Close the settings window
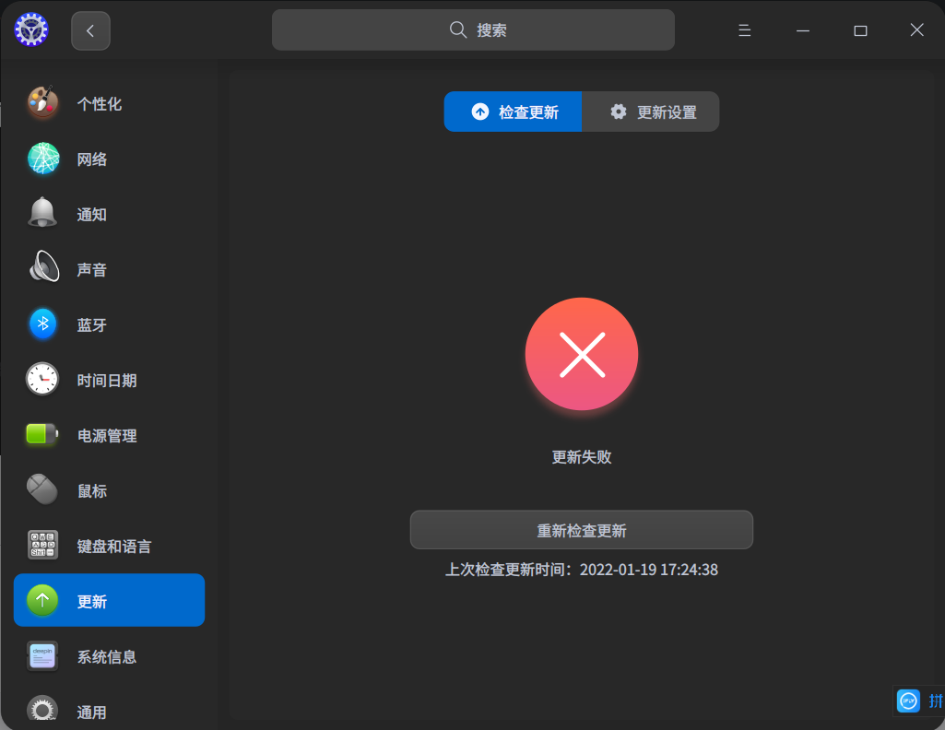This screenshot has height=730, width=945. point(916,30)
